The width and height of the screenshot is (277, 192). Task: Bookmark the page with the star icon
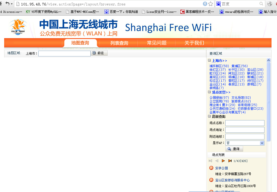(x=211, y=4)
